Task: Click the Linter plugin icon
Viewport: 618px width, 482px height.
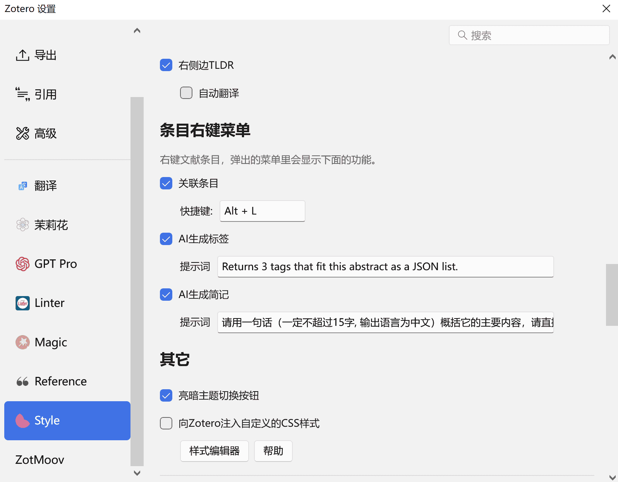Action: point(22,303)
